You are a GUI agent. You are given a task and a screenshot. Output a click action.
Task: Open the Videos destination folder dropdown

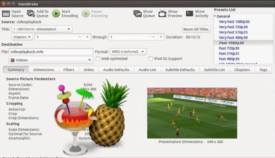[x=51, y=60]
